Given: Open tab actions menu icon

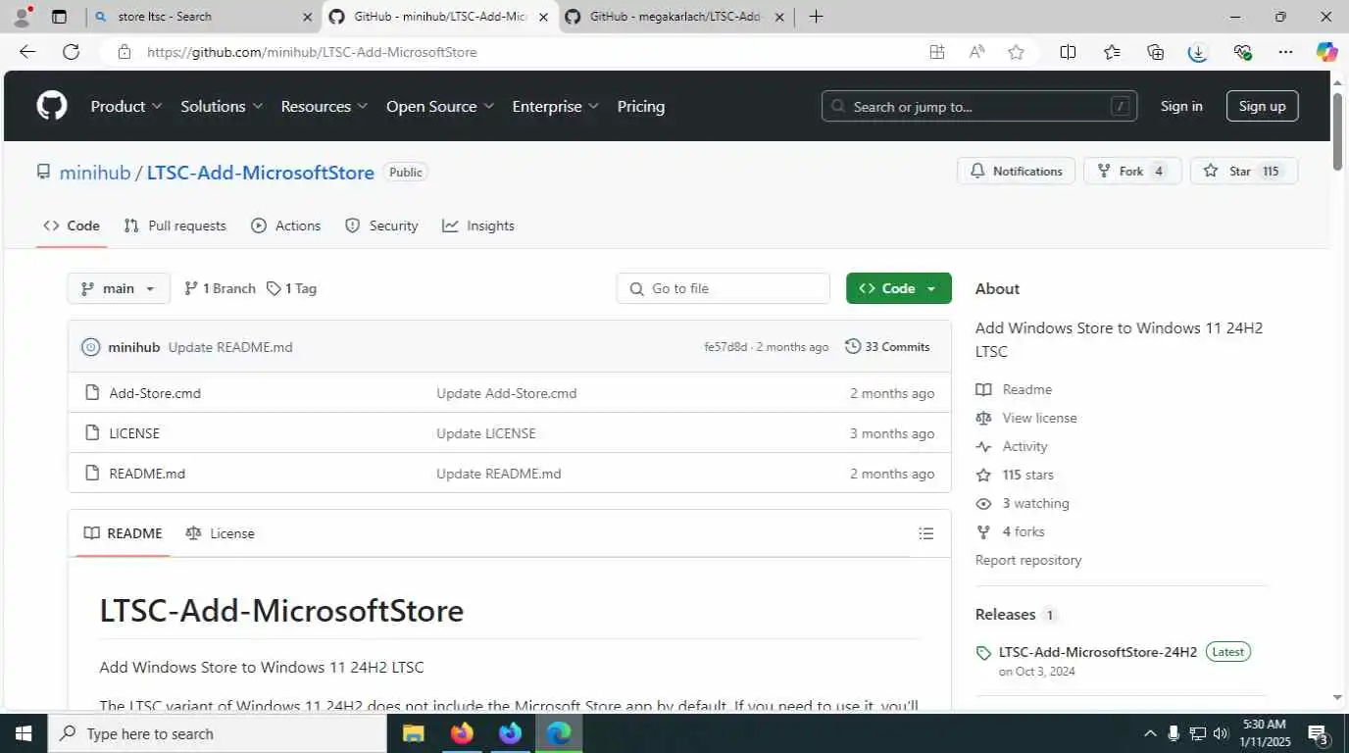Looking at the screenshot, I should (59, 17).
